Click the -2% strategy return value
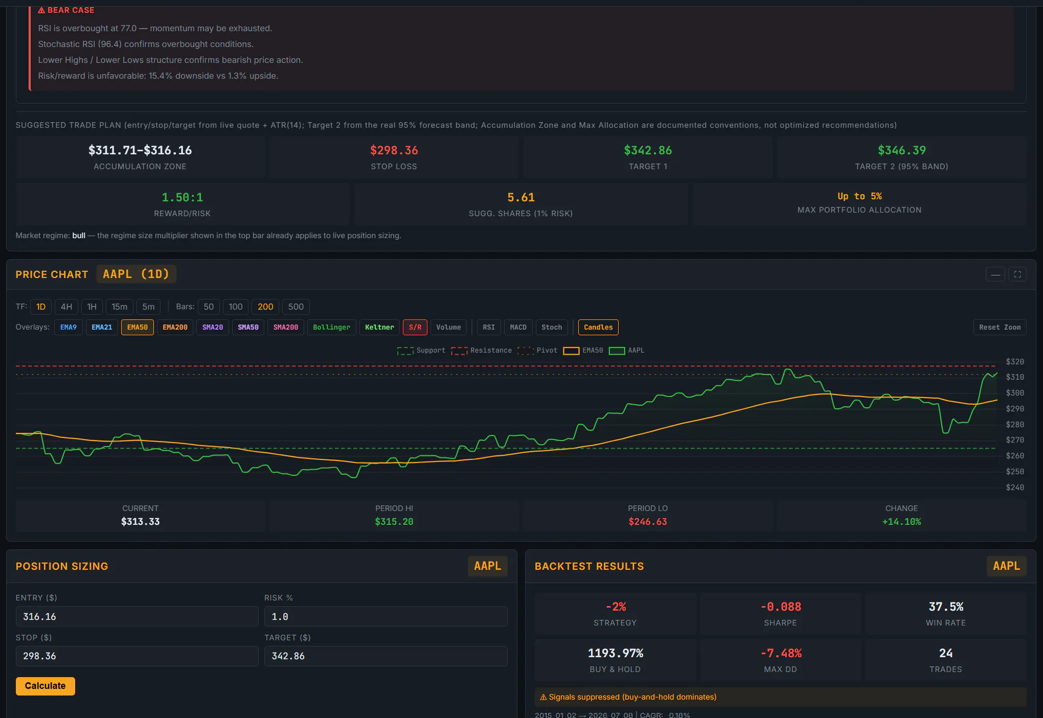Viewport: 1043px width, 718px height. click(x=616, y=607)
